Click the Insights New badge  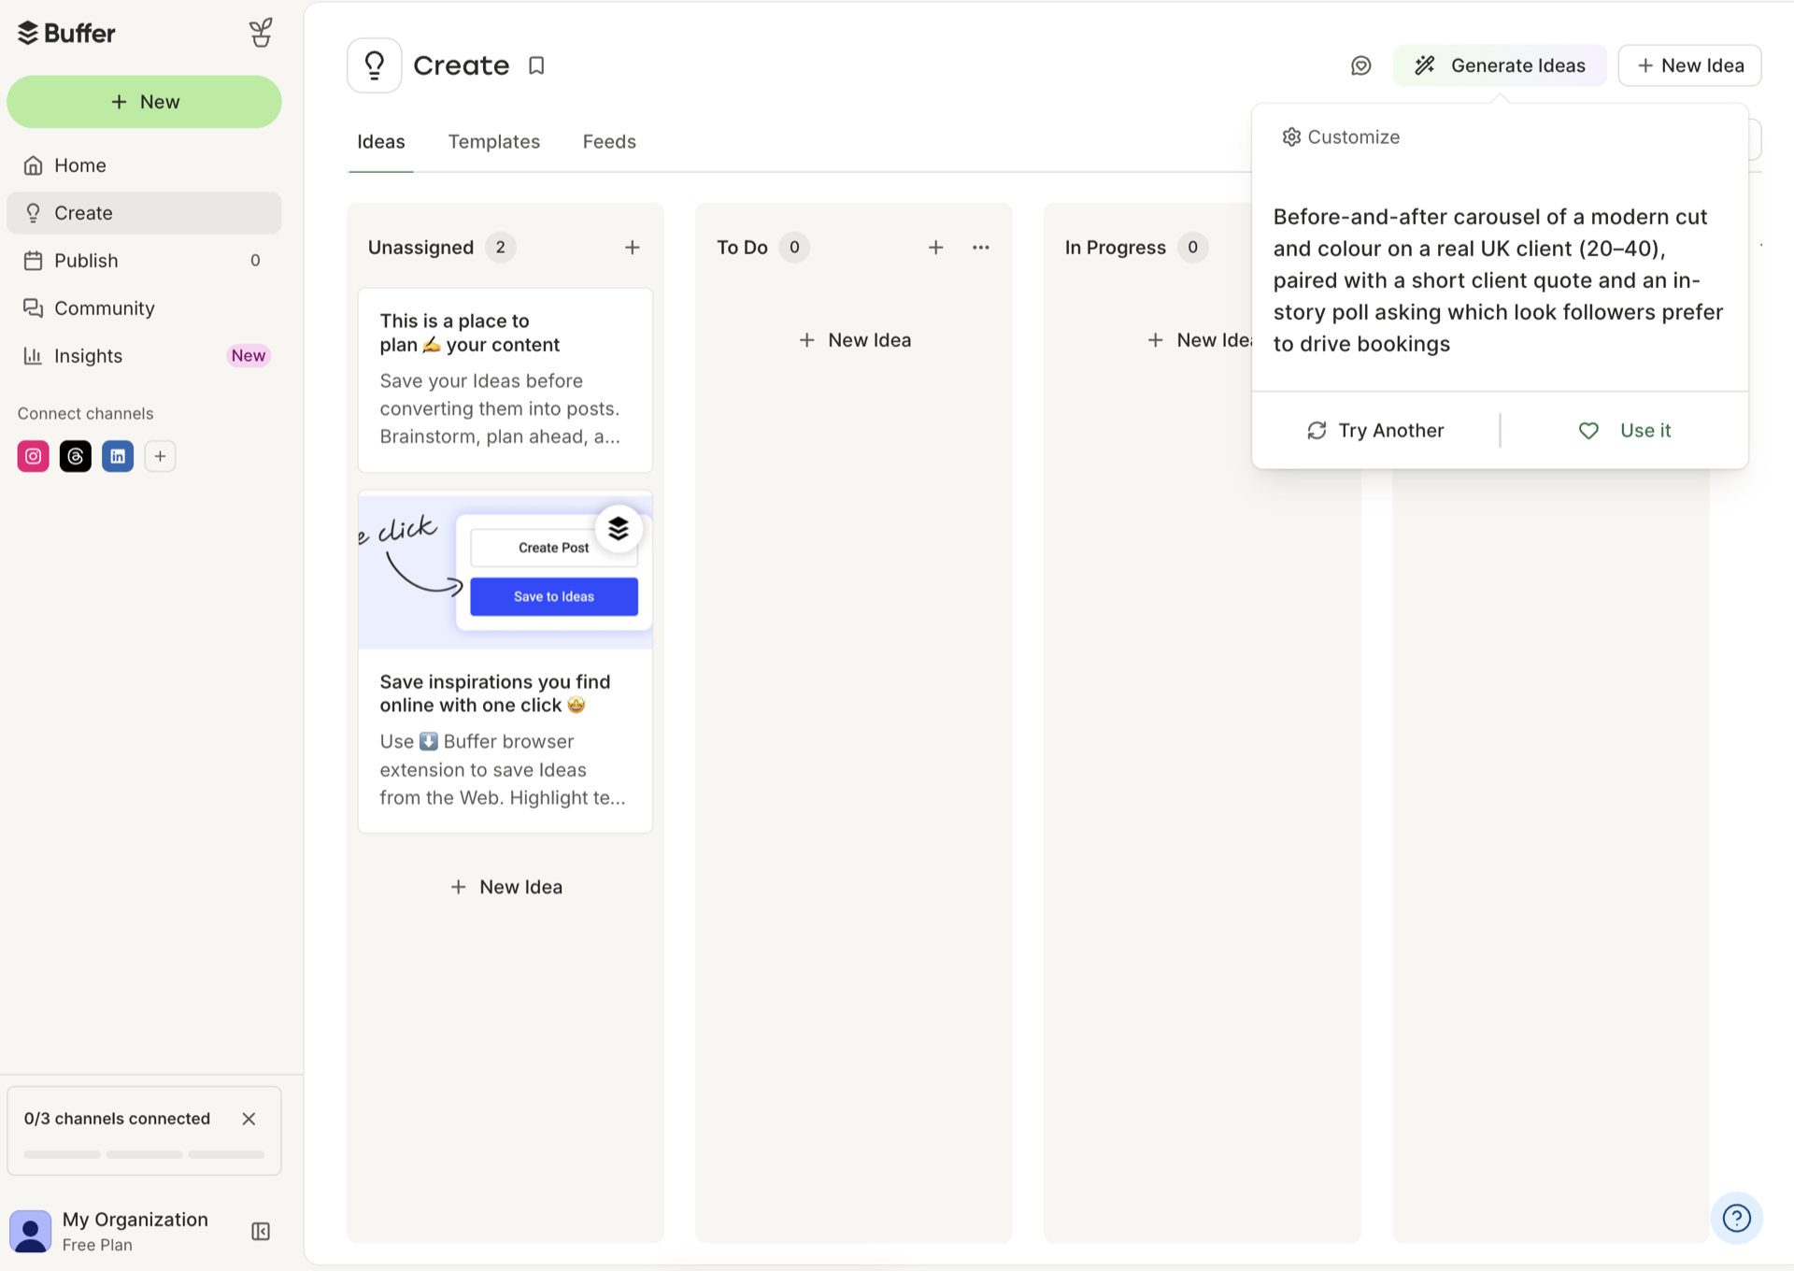coord(249,356)
